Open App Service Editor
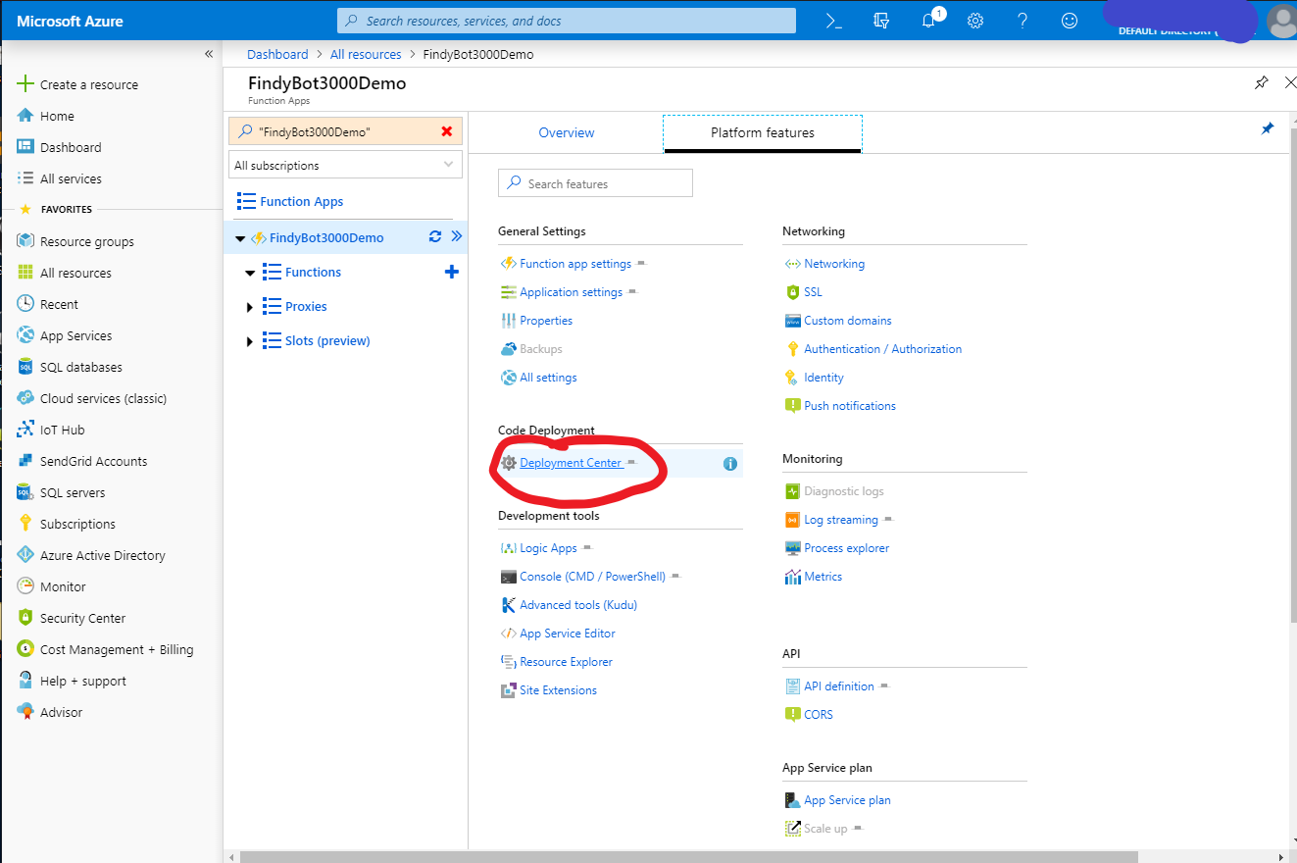 [568, 634]
